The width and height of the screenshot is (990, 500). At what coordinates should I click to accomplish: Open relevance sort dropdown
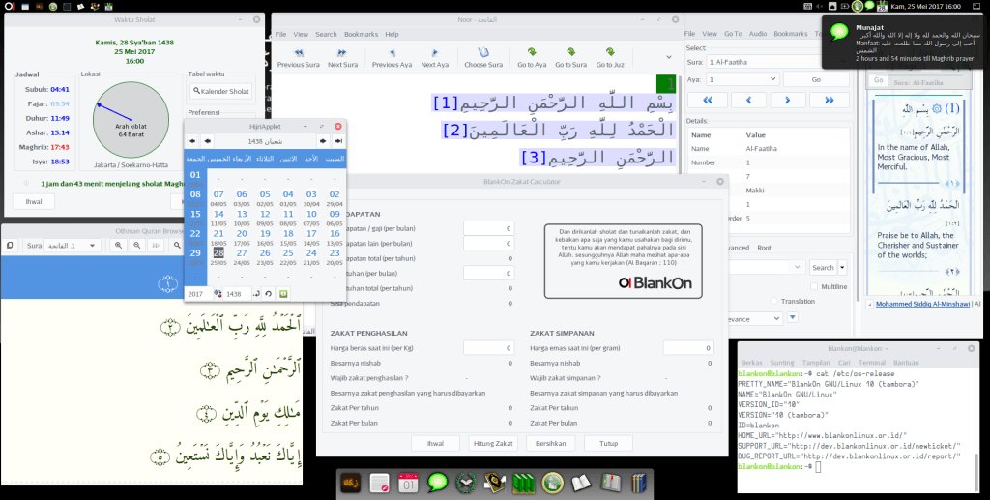[x=754, y=319]
